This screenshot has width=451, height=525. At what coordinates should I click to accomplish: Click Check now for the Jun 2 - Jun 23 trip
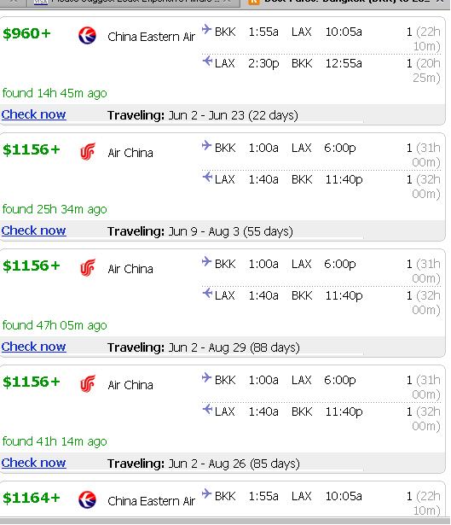(34, 114)
